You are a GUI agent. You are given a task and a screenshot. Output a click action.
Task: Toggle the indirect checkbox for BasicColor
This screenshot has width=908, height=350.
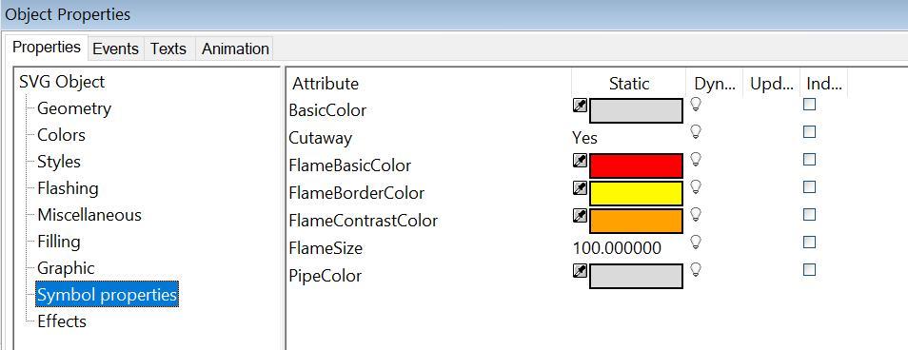(810, 104)
